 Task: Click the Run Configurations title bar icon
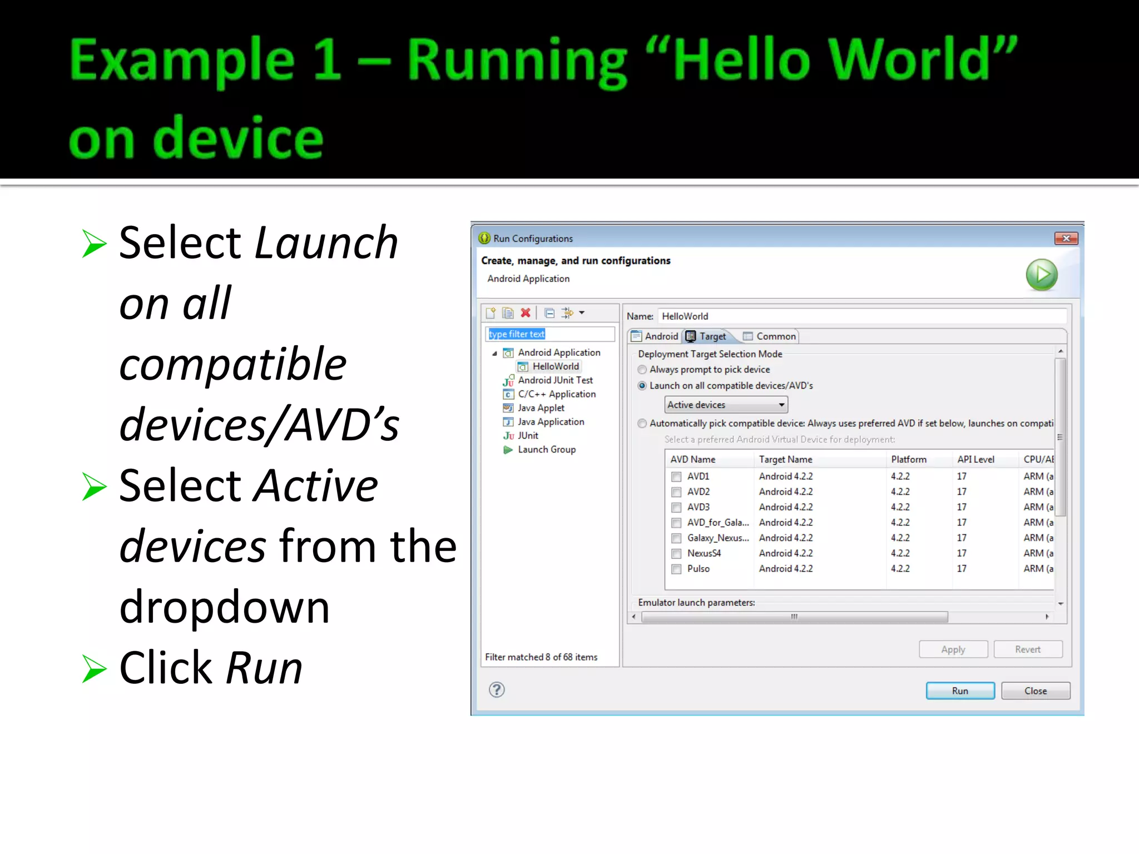484,239
